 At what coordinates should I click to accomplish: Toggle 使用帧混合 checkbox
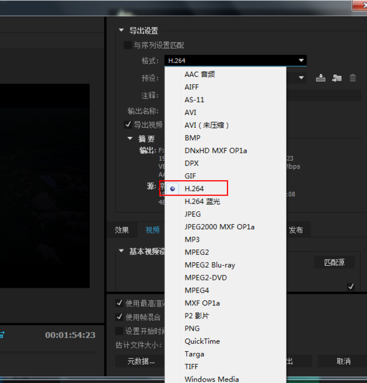point(119,317)
